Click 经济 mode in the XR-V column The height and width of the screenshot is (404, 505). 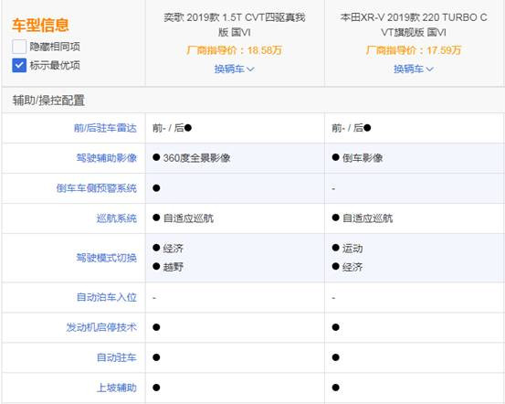tap(352, 267)
